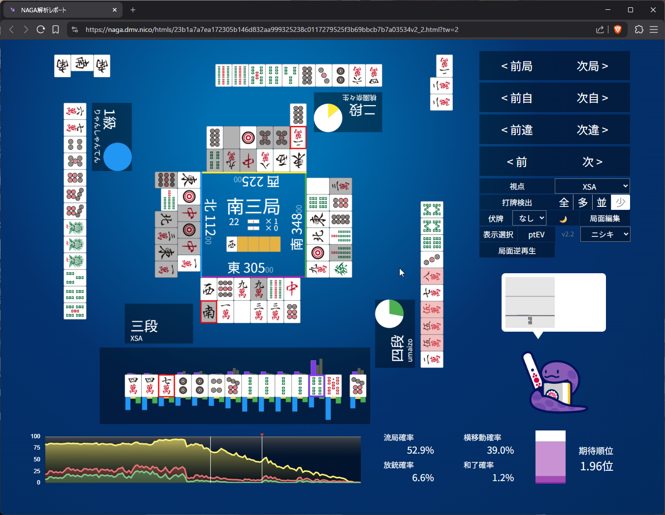Viewport: 665px width, 515px height.
Task: Open the ニシキ model dropdown
Action: (605, 234)
